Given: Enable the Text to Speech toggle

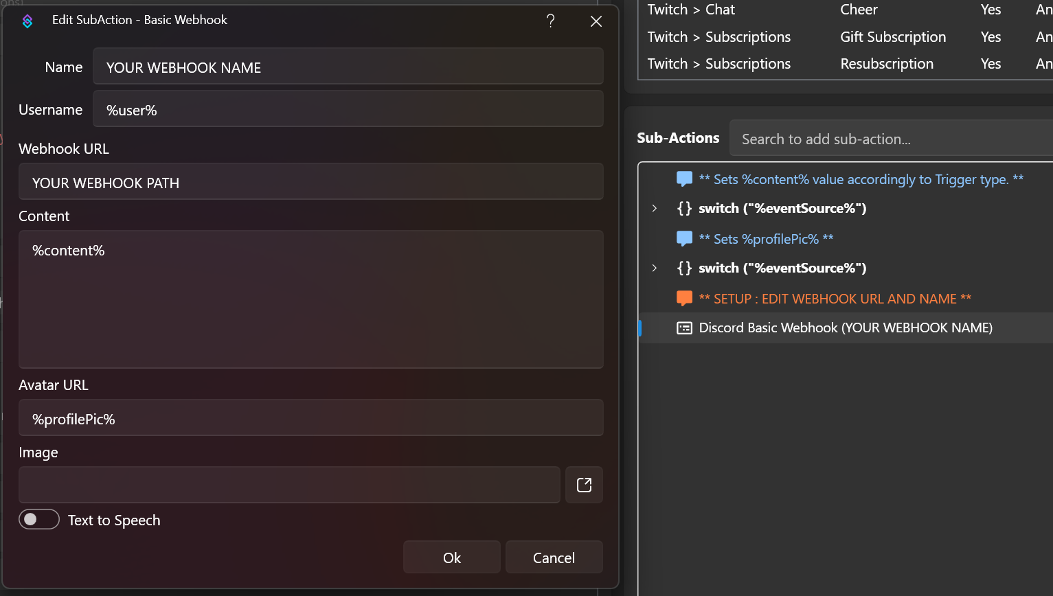Looking at the screenshot, I should (39, 519).
